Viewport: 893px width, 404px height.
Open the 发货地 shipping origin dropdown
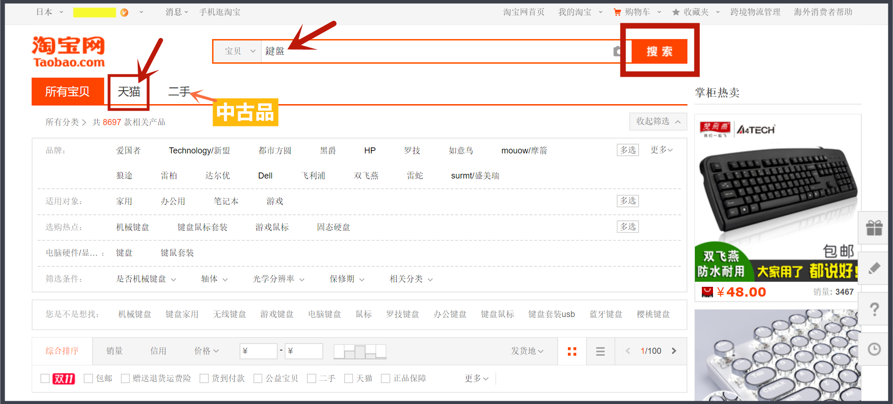coord(527,351)
